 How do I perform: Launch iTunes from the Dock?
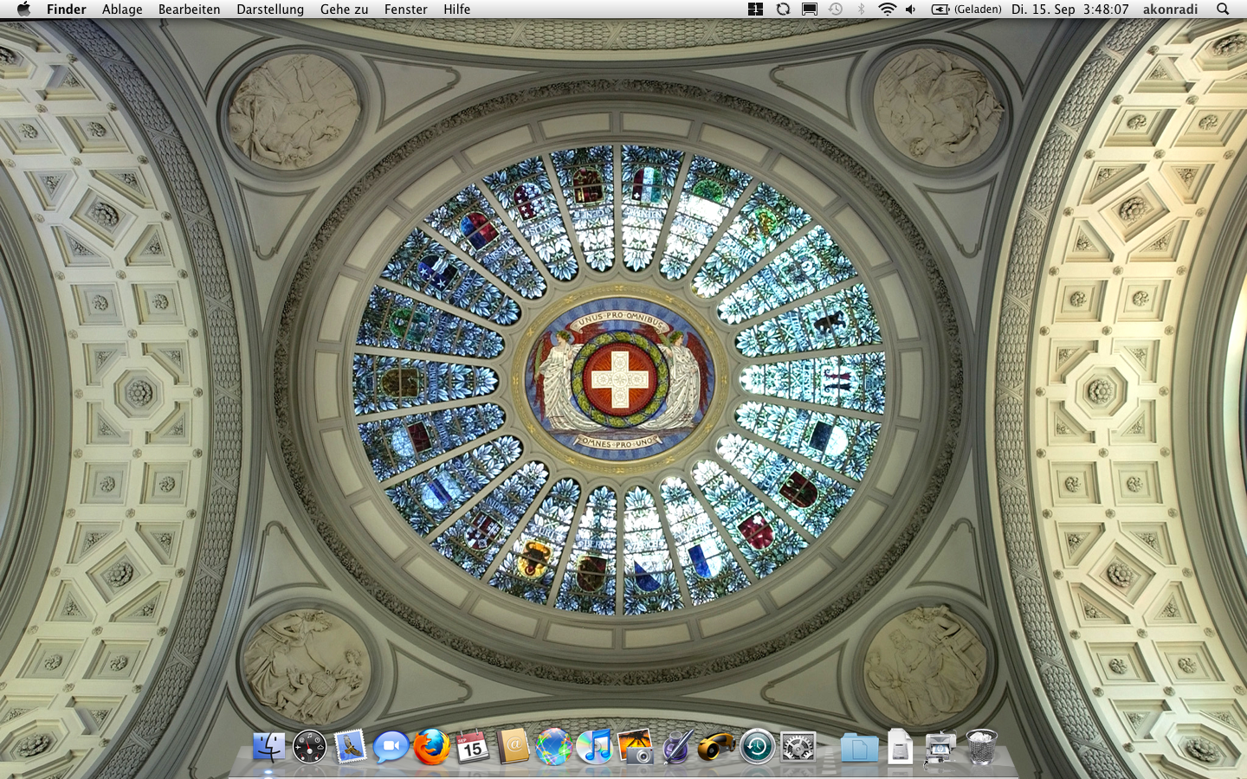[594, 746]
